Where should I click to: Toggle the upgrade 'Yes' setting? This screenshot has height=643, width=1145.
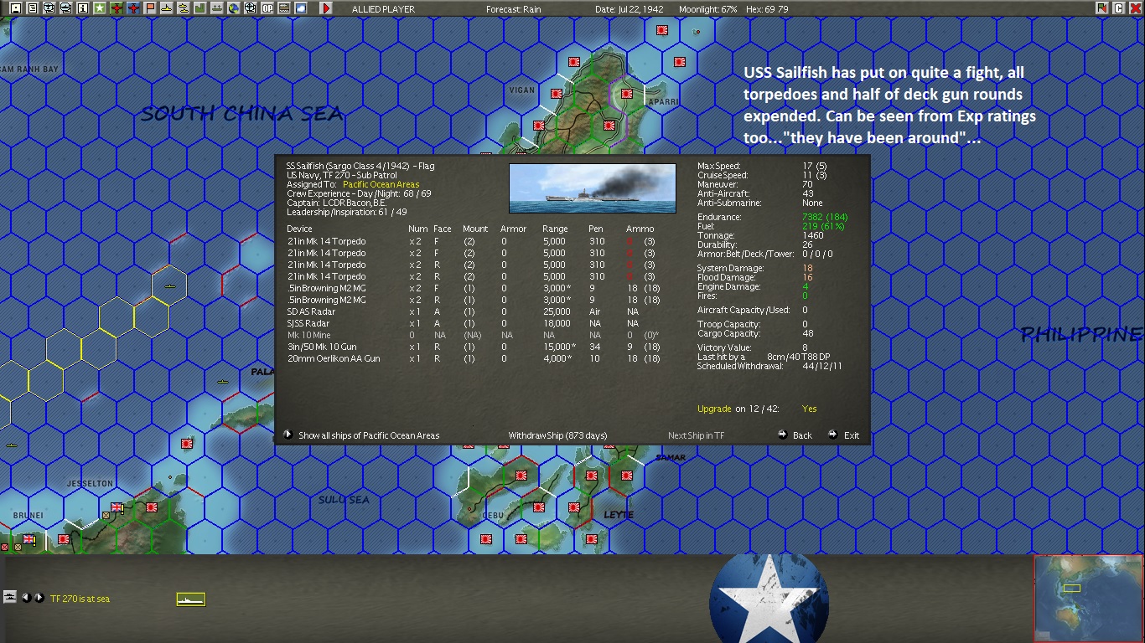(x=809, y=409)
